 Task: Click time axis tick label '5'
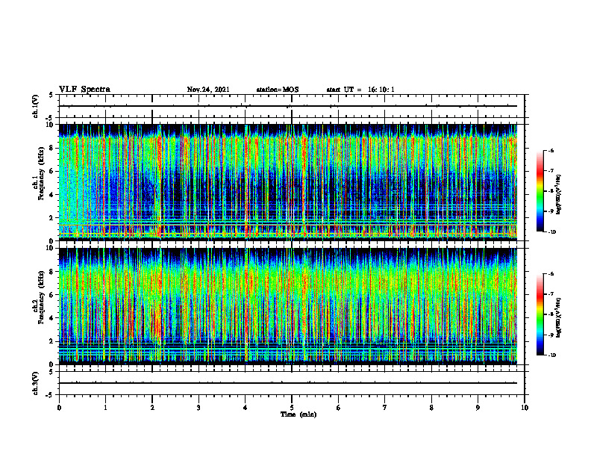point(292,408)
